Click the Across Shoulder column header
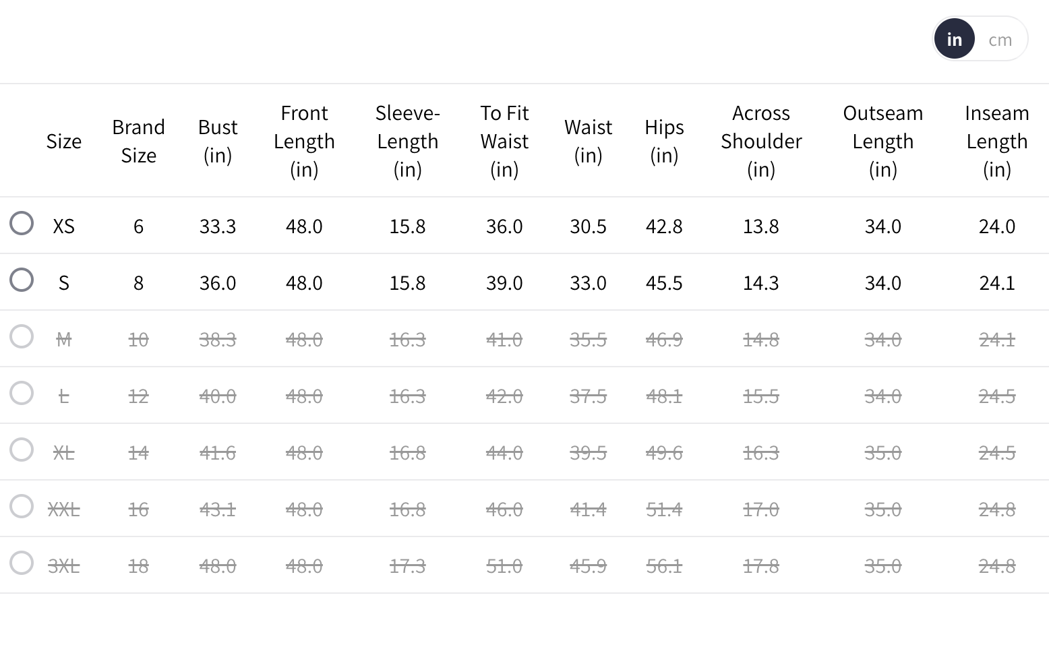1049x647 pixels. click(x=761, y=142)
